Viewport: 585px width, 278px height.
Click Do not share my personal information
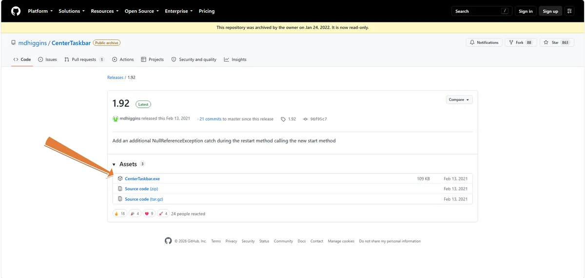[390, 241]
